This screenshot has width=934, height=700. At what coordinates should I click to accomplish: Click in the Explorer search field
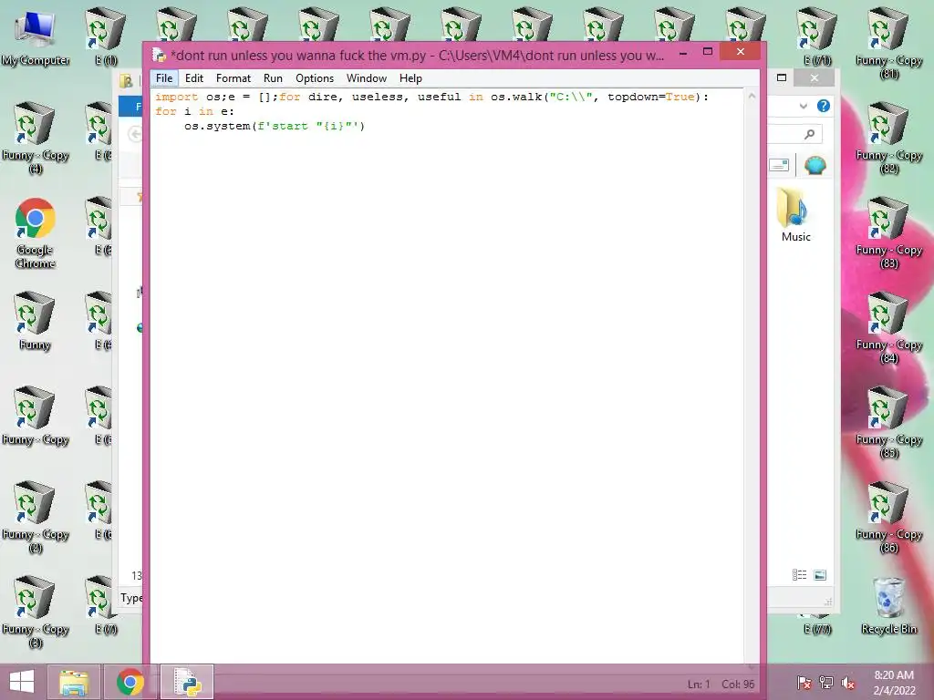coord(795,135)
